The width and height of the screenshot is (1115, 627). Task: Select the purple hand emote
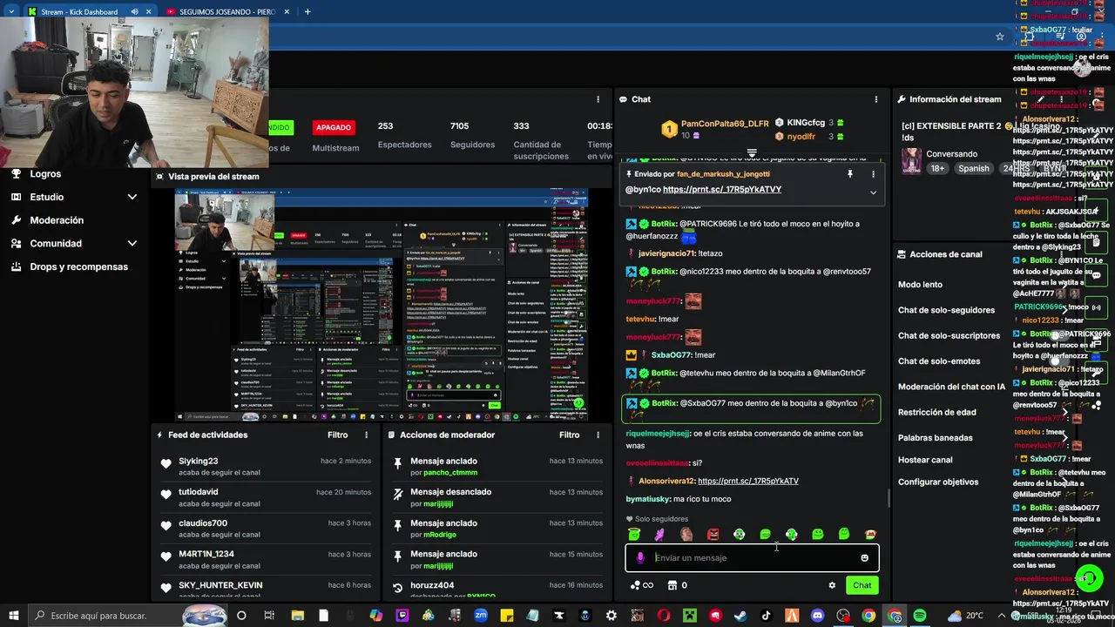(660, 534)
